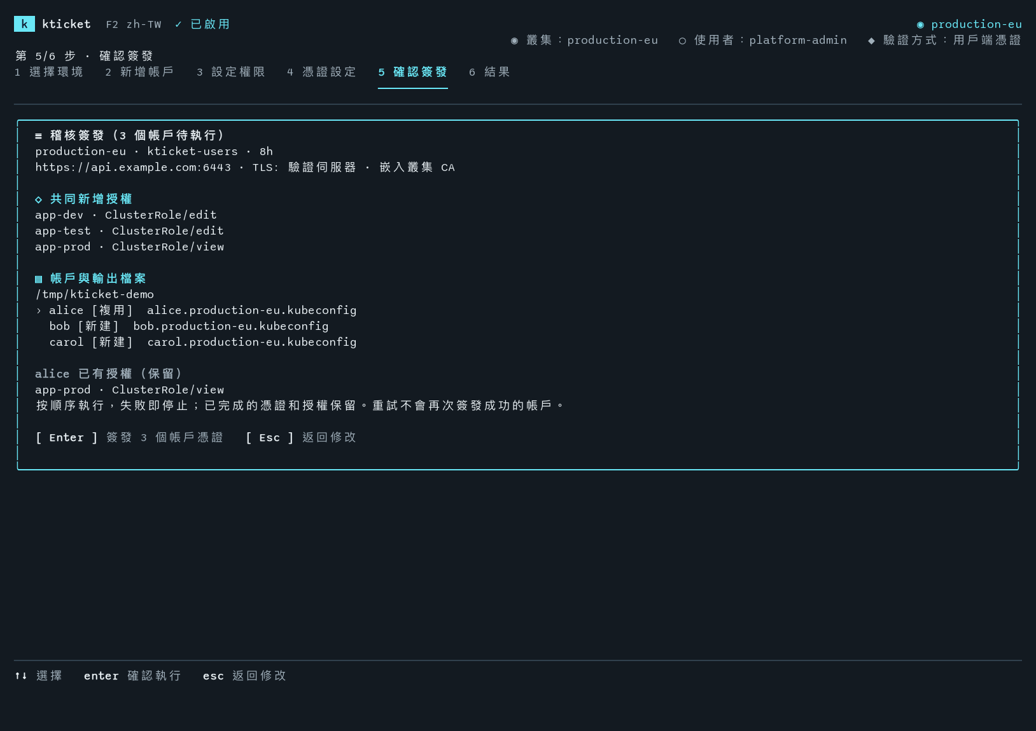The height and width of the screenshot is (731, 1036).
Task: Click the checkmark icon beside 已啟用
Action: tap(178, 24)
